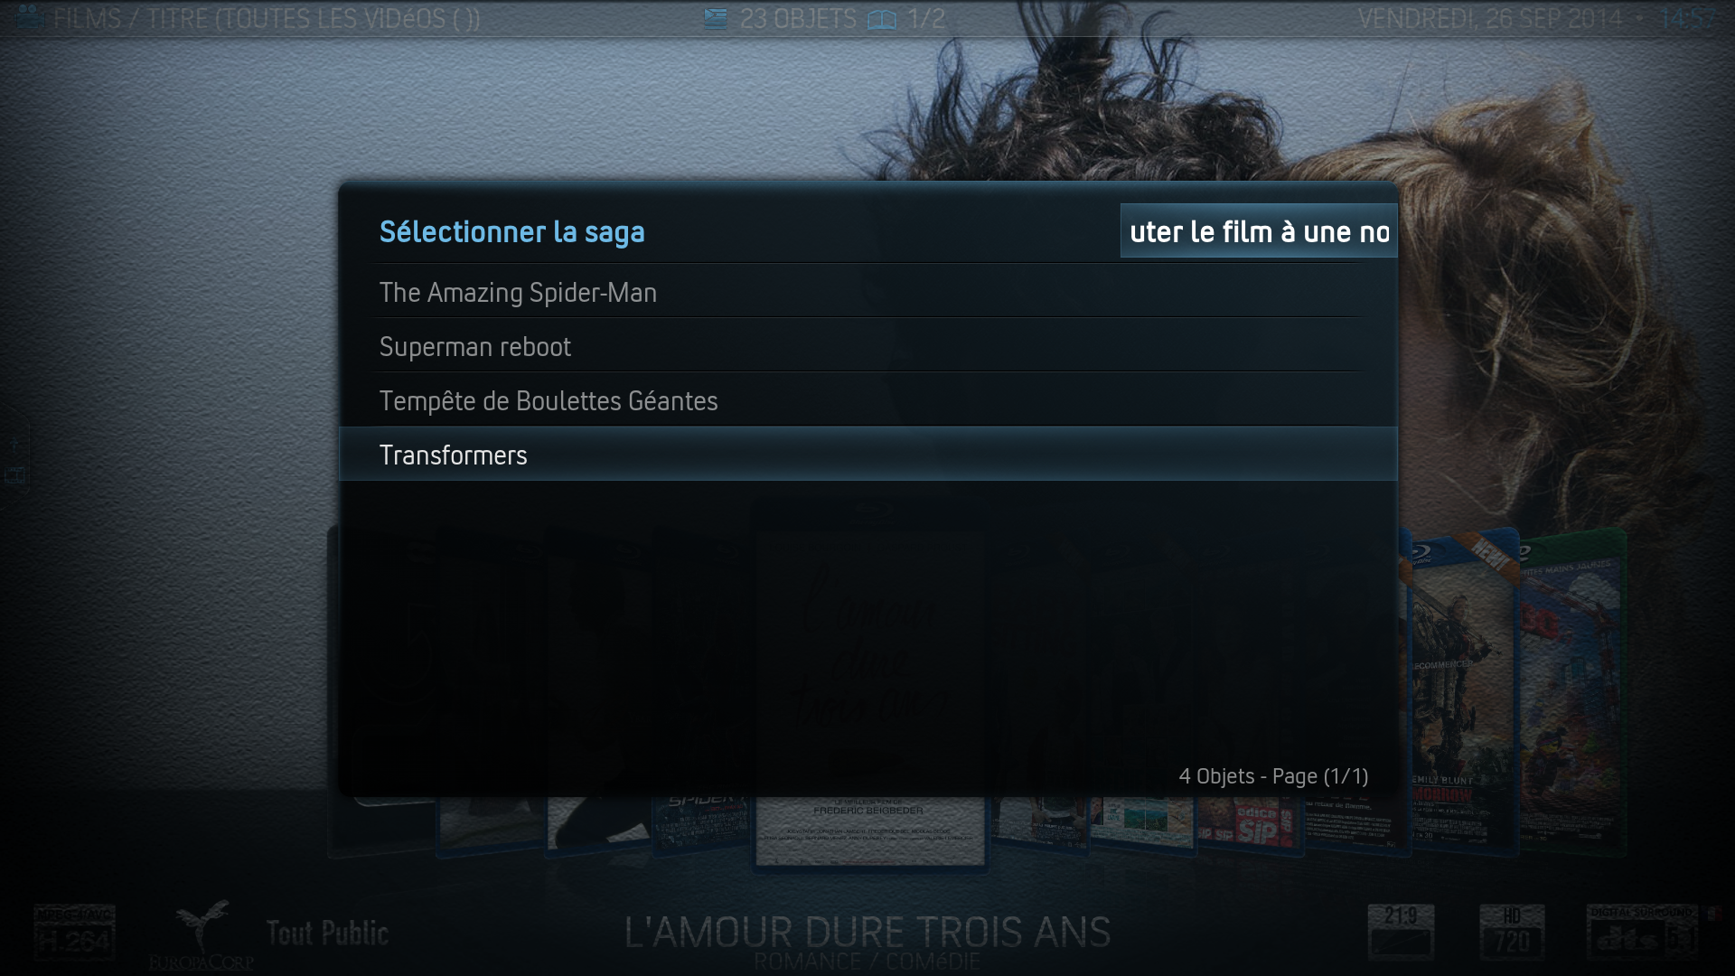Select the Transformers saga entry
1735x976 pixels.
pyautogui.click(x=867, y=454)
